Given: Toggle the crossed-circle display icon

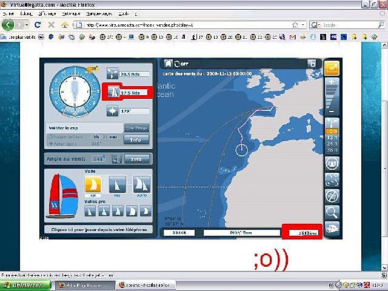Looking at the screenshot, I should point(332,196).
